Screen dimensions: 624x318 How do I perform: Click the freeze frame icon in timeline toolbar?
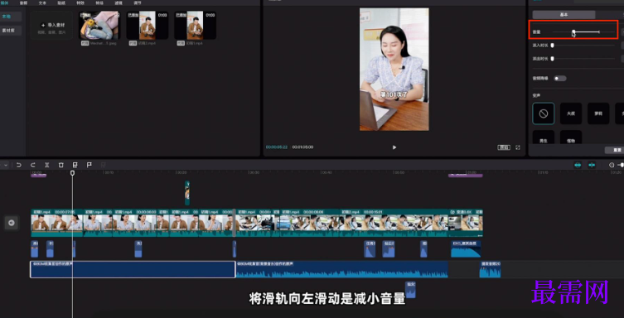point(75,165)
